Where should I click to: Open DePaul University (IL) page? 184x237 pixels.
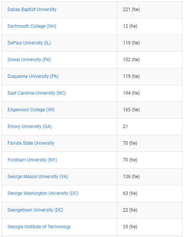pyautogui.click(x=29, y=43)
